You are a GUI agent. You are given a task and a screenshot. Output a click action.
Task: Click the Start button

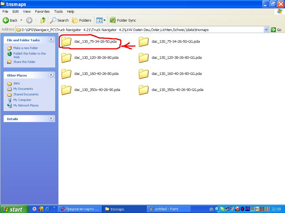click(x=14, y=209)
